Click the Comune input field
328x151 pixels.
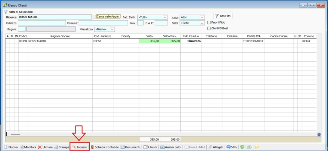pyautogui.click(x=103, y=23)
